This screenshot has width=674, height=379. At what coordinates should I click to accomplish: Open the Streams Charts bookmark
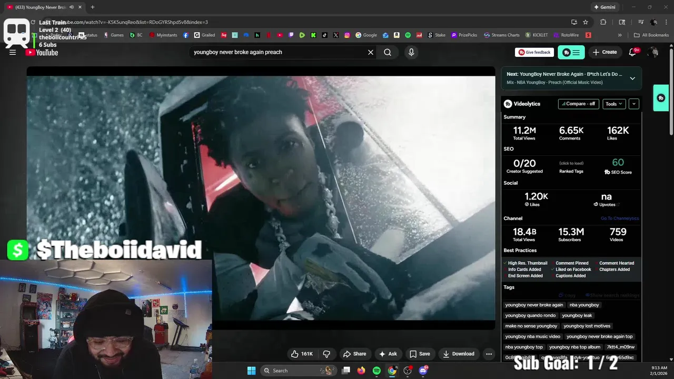coord(501,35)
